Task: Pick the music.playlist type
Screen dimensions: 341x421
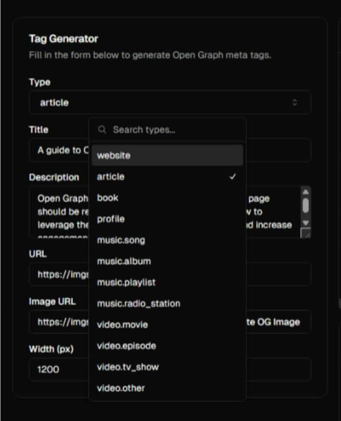Action: click(x=168, y=283)
